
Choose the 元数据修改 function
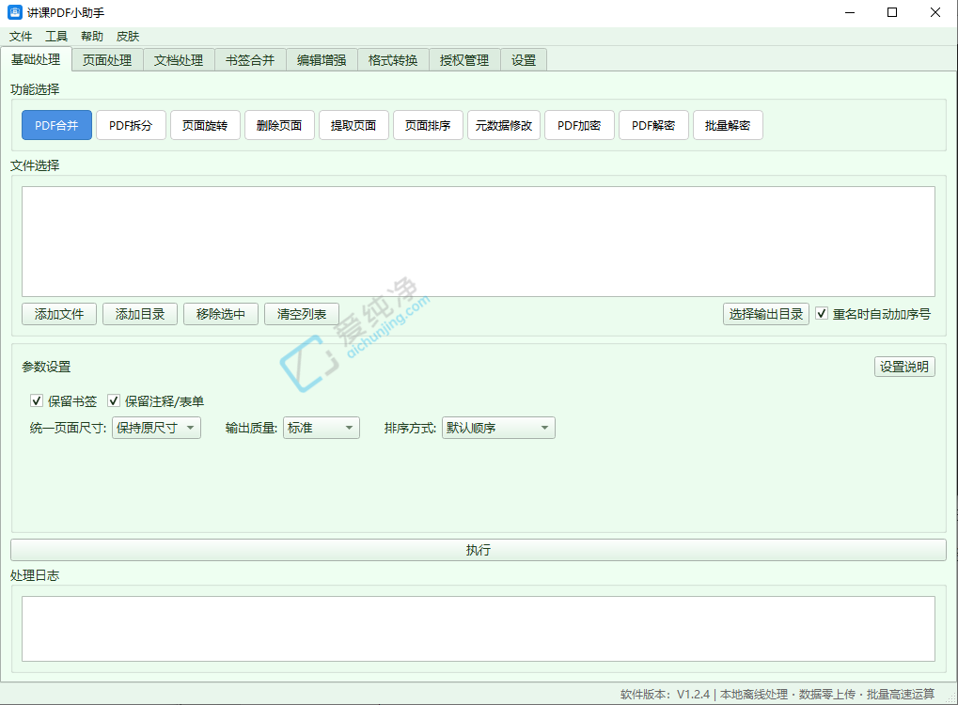504,125
